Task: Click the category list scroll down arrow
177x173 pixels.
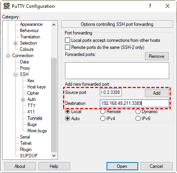Action: (54, 155)
